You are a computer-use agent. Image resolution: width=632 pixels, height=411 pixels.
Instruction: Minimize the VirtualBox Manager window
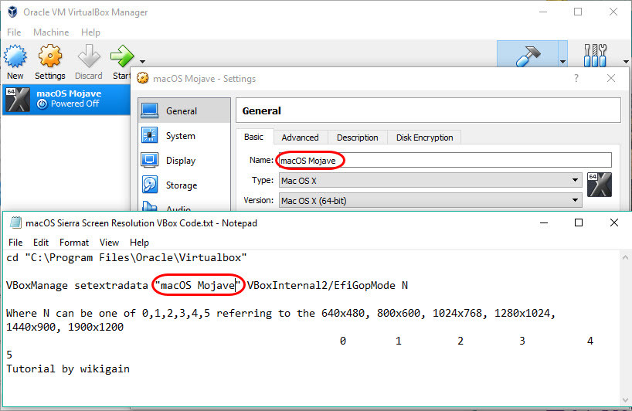(x=543, y=12)
